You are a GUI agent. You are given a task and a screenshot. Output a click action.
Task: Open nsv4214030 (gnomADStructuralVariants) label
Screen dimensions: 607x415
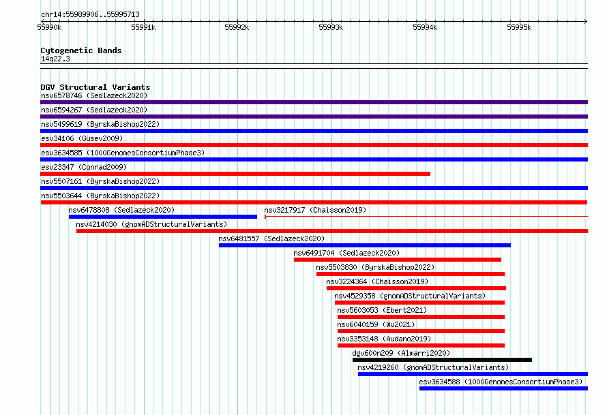[151, 224]
